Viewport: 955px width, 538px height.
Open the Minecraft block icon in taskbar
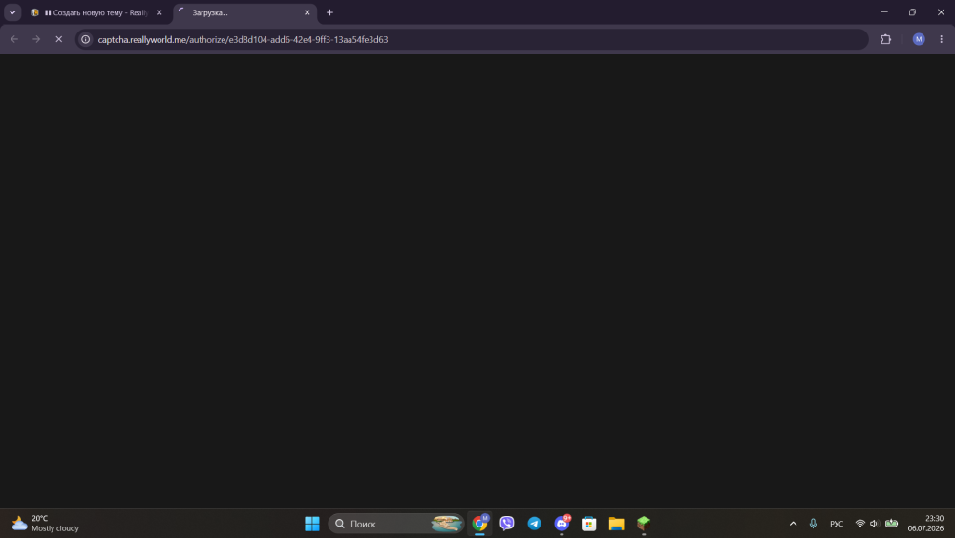pos(644,524)
